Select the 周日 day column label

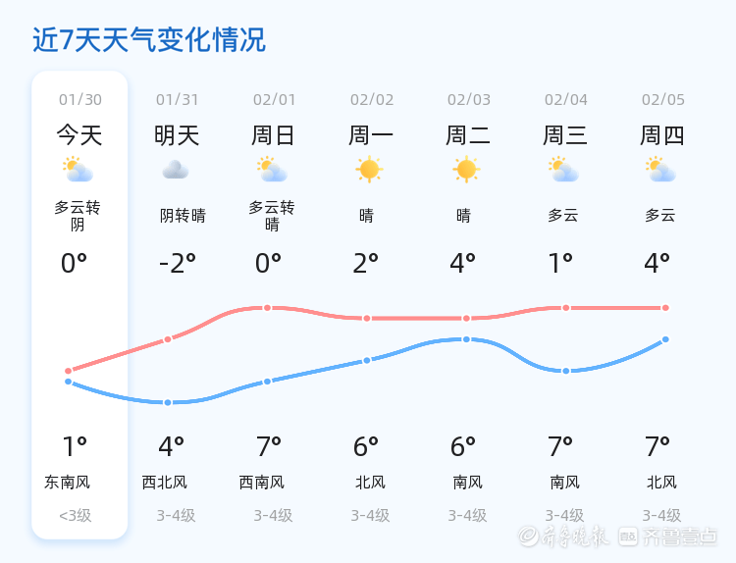[x=273, y=135]
